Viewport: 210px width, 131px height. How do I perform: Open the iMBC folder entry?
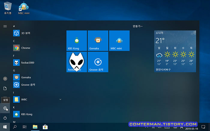(x=37, y=99)
